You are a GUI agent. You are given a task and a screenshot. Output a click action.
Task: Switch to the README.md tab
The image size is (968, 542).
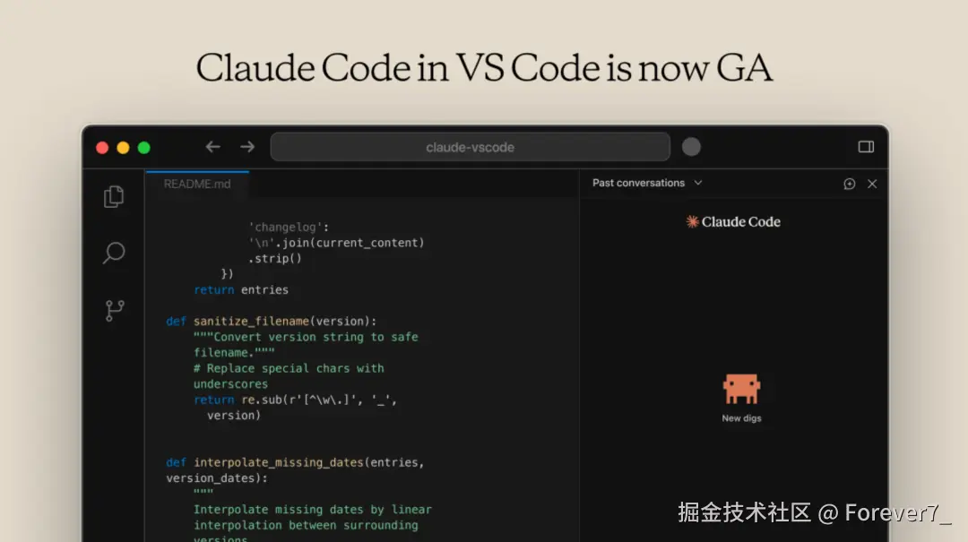(x=197, y=184)
